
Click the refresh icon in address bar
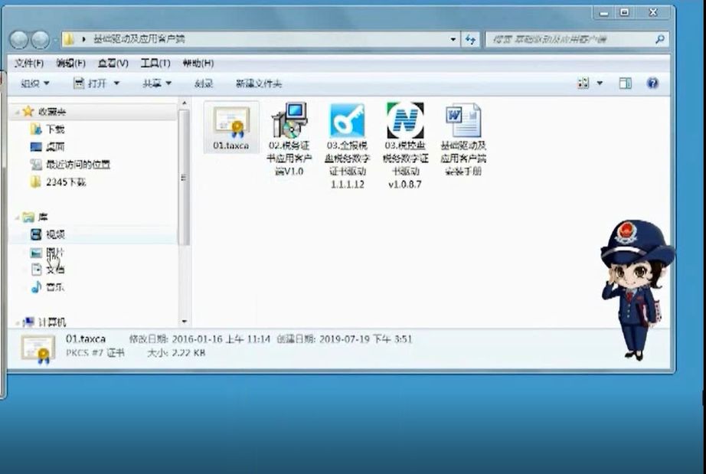(470, 40)
